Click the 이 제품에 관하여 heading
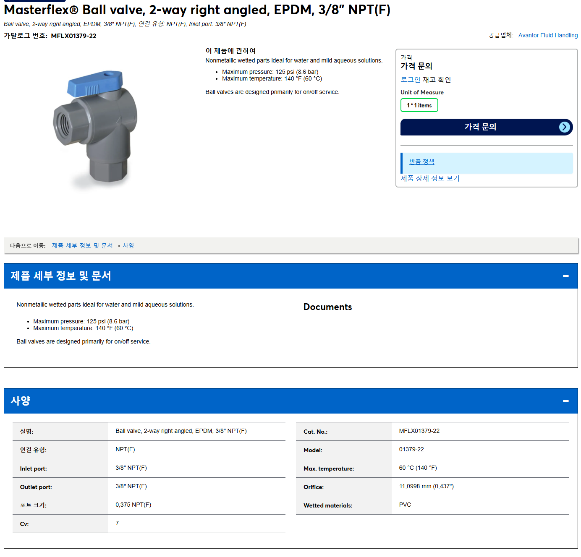This screenshot has height=557, width=581. coord(230,51)
